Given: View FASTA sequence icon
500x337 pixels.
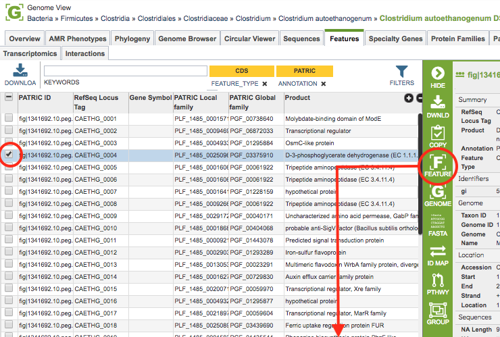Looking at the screenshot, I should [x=438, y=221].
